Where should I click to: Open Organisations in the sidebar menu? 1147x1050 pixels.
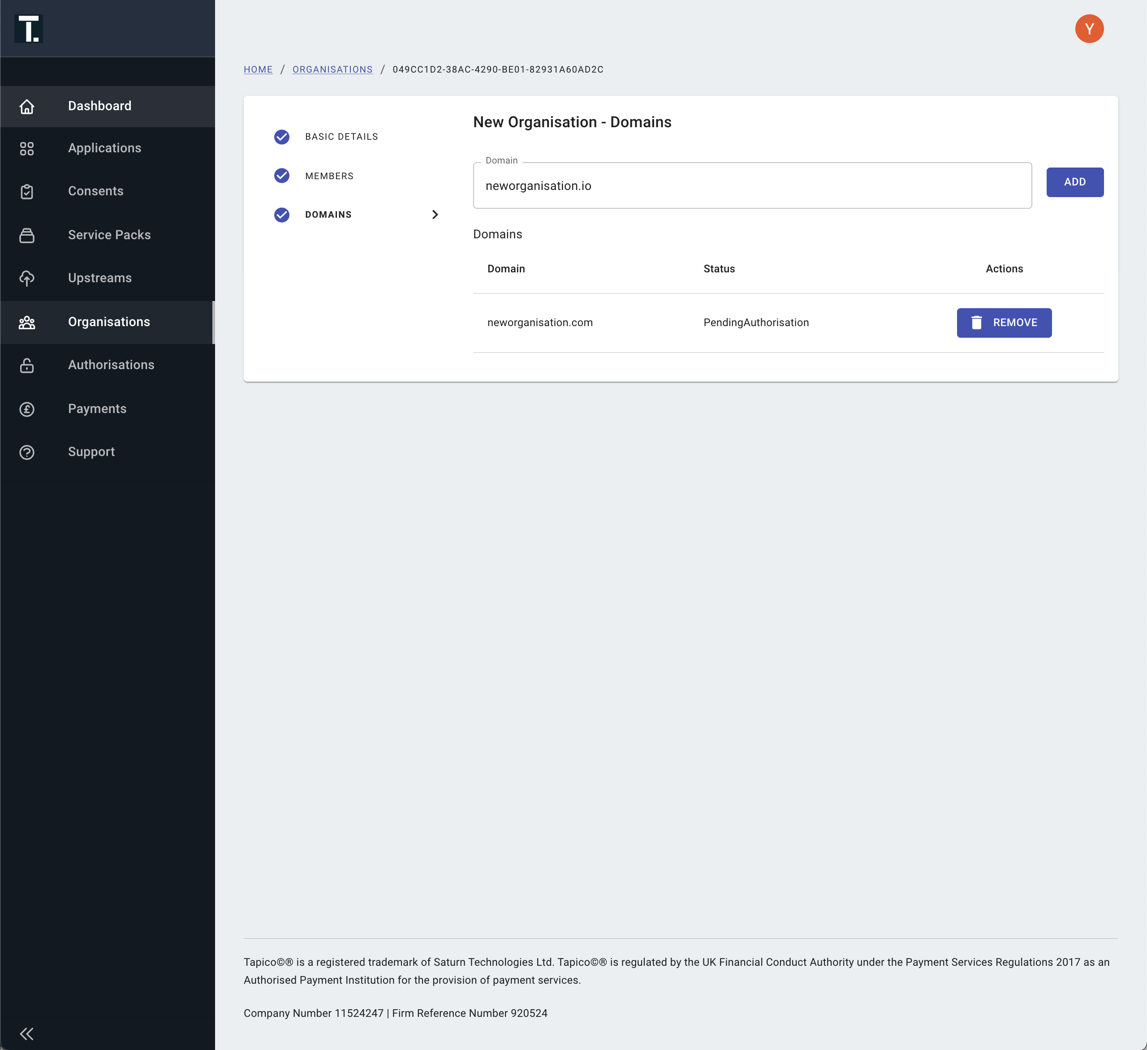point(109,322)
